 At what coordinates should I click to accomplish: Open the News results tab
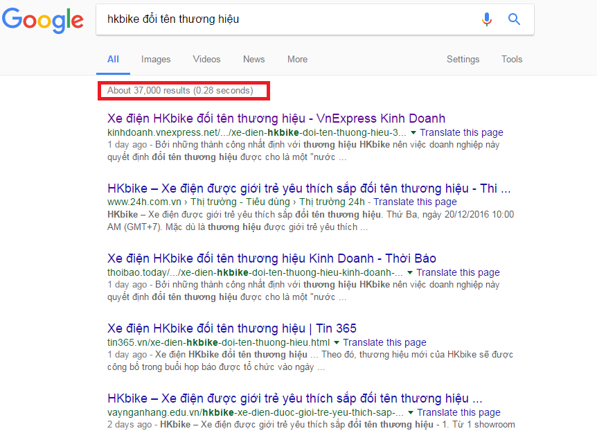point(253,59)
